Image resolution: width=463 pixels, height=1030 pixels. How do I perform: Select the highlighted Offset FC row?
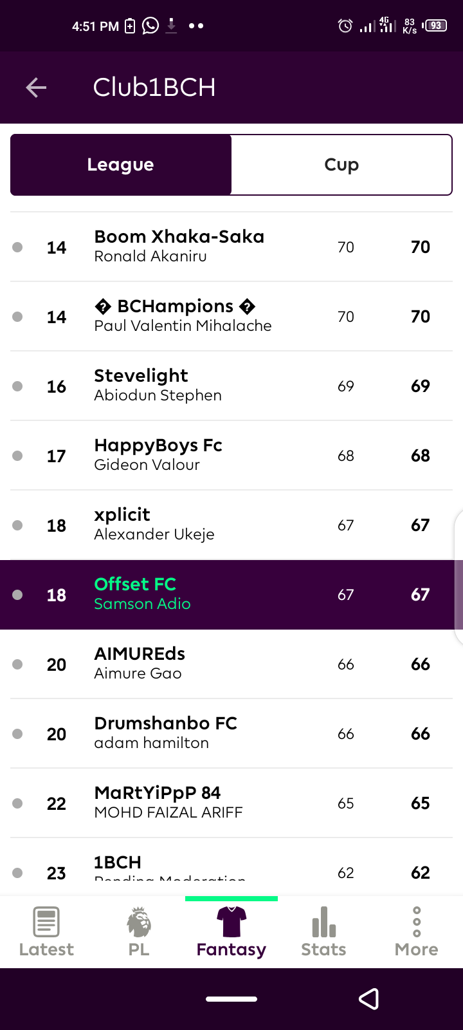[x=232, y=594]
